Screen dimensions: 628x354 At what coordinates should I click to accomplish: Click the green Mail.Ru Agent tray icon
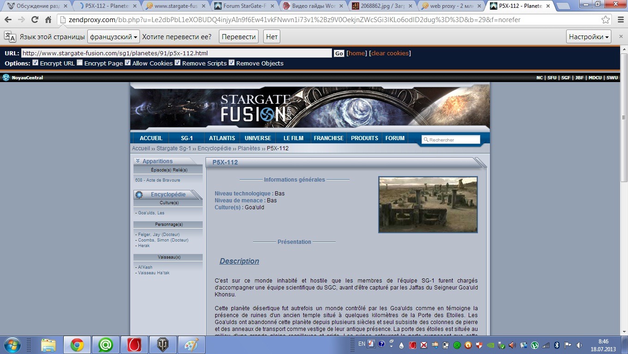(457, 345)
